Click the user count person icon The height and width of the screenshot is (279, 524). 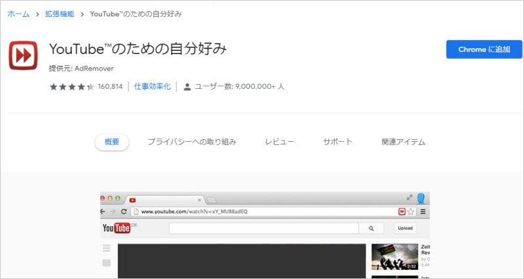[x=187, y=87]
